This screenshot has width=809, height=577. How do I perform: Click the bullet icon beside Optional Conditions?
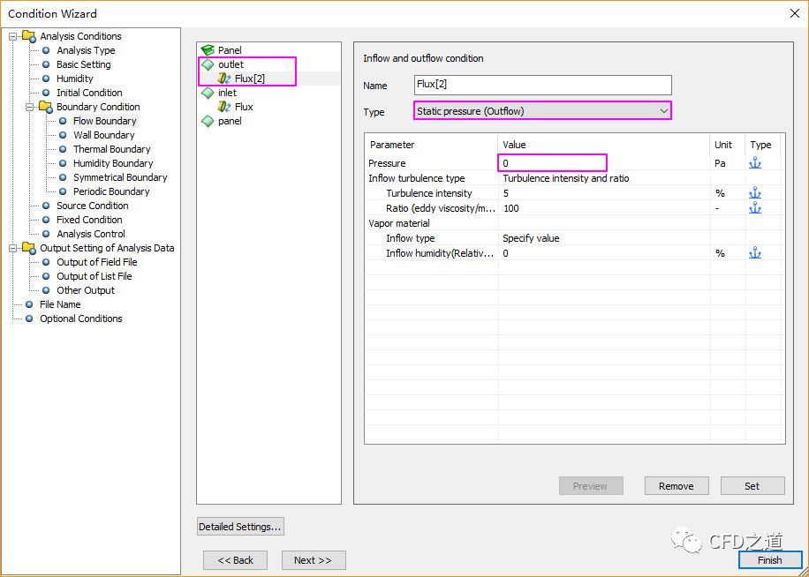pos(29,318)
